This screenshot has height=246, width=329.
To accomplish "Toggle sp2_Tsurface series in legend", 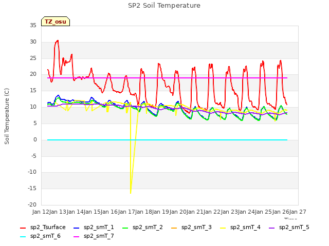I will click(43, 228).
